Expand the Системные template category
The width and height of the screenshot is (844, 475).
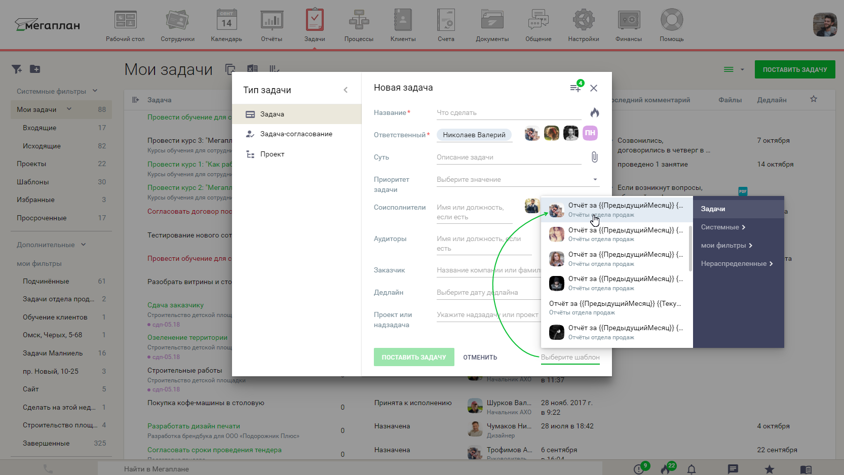pos(723,227)
